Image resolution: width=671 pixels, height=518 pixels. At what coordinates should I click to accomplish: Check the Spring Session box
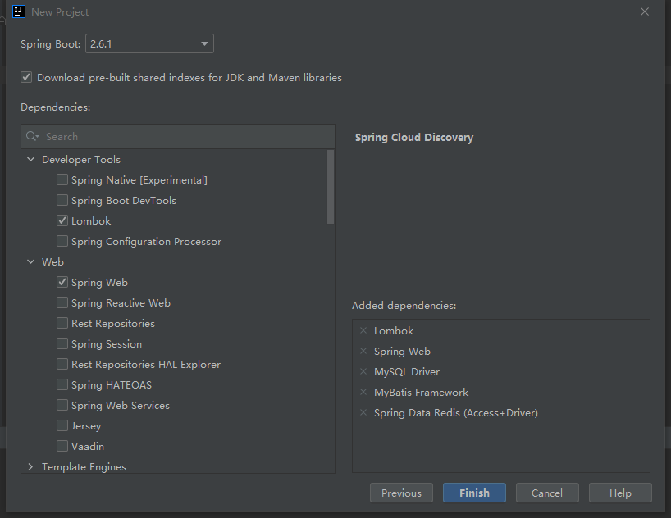click(x=62, y=344)
